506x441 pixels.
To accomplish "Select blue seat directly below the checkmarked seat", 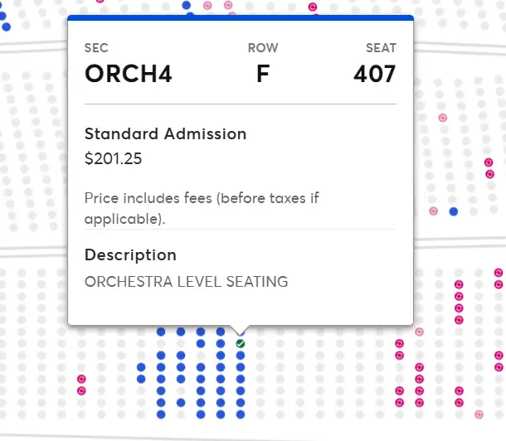I will (x=240, y=356).
